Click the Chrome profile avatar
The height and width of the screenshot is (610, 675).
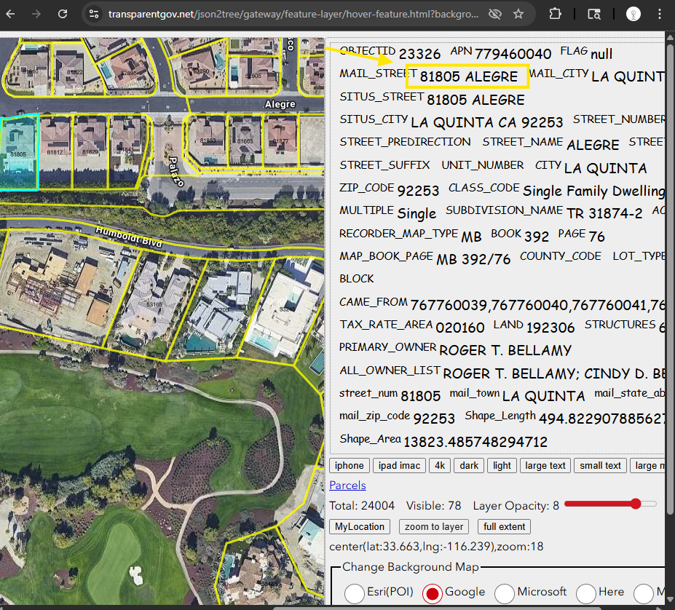coord(633,14)
